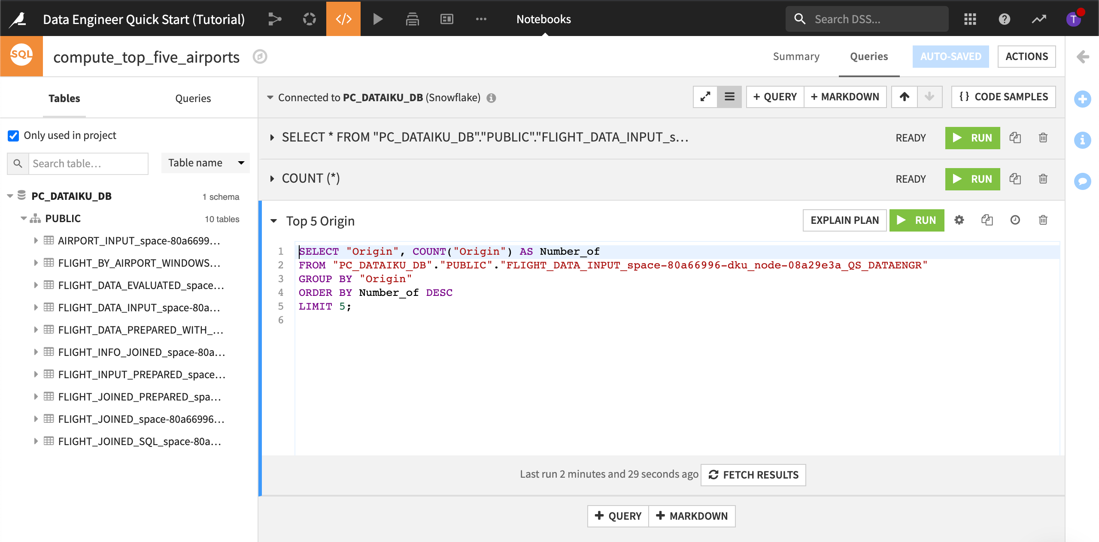Open the Data Engineer Quick Start project title
Image resolution: width=1099 pixels, height=542 pixels.
click(144, 19)
